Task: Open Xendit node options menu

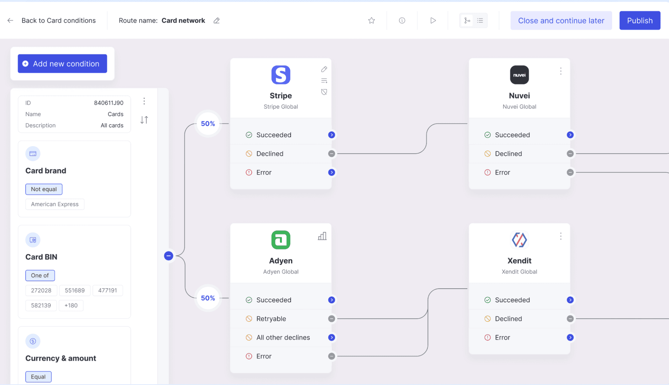Action: (561, 236)
